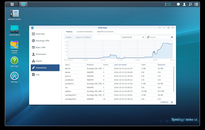Open the Log section
The width and height of the screenshot is (205, 130).
(45, 75)
